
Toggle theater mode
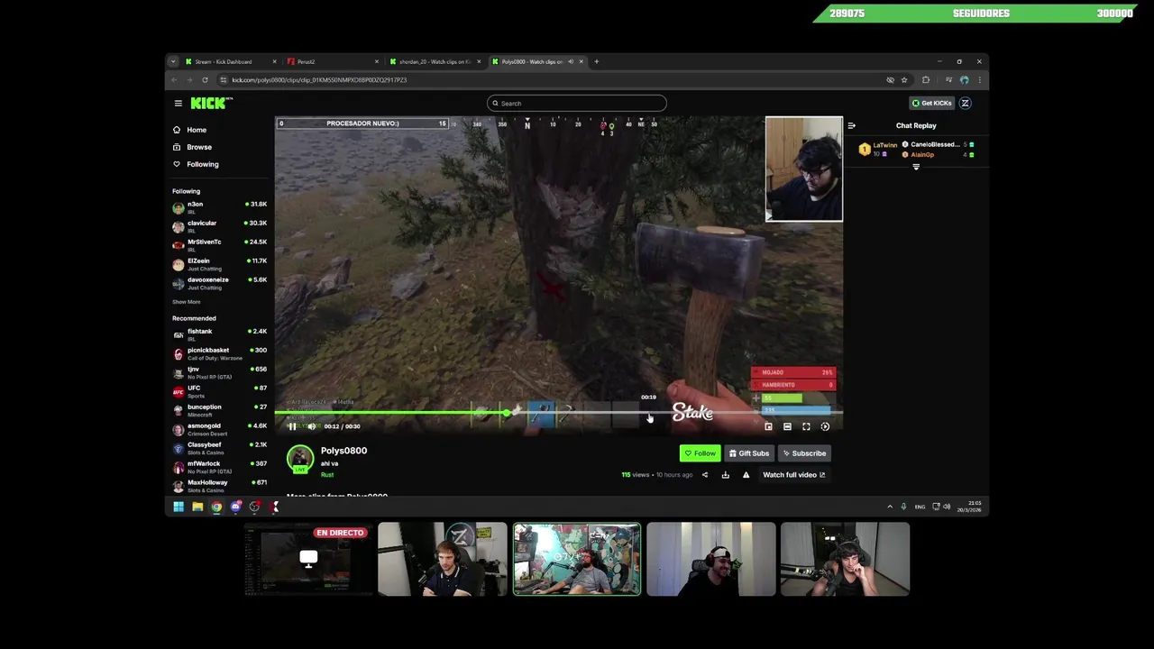(787, 426)
